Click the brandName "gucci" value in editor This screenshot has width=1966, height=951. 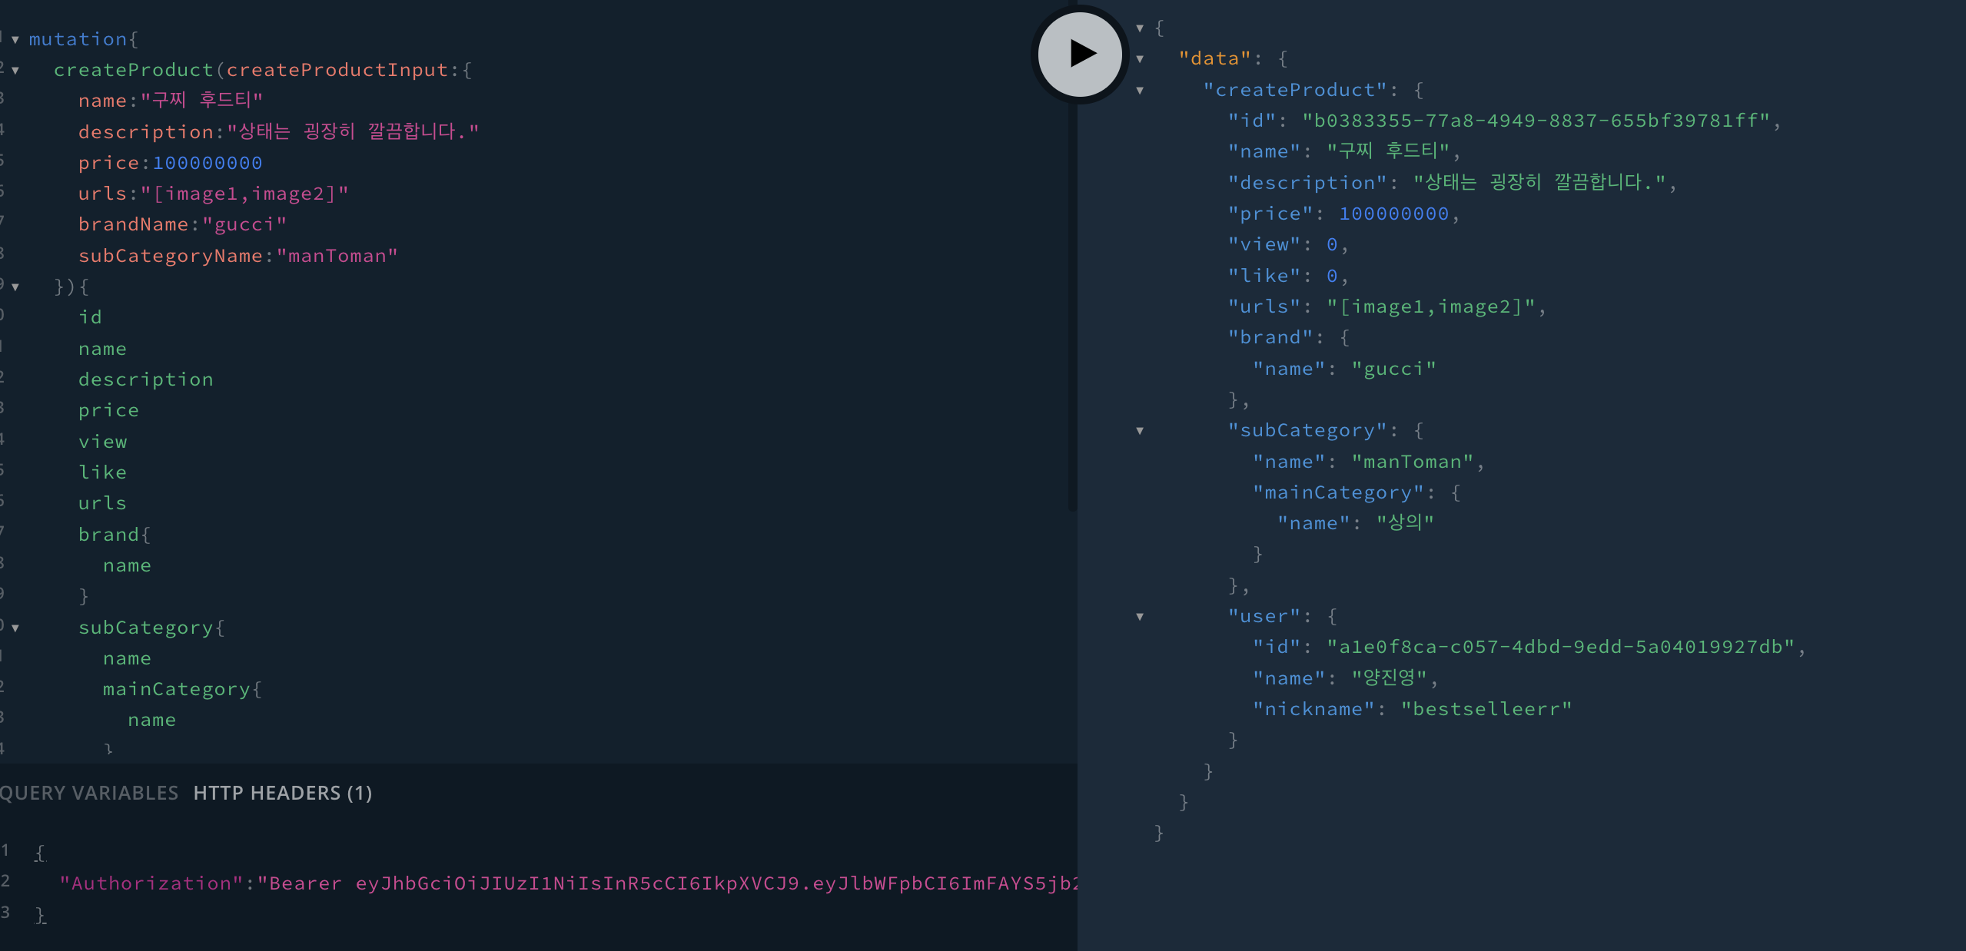point(244,224)
